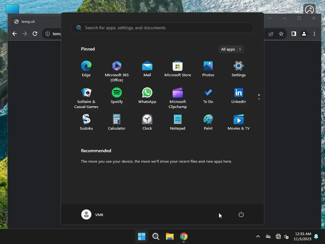Image resolution: width=325 pixels, height=244 pixels.
Task: Click Chrome's back arrow
Action: [x=15, y=34]
